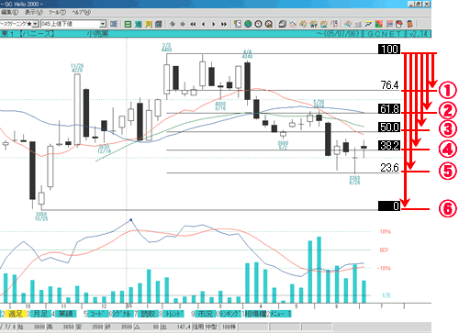Click the メニュー1 button
The image size is (459, 333).
click(x=281, y=314)
